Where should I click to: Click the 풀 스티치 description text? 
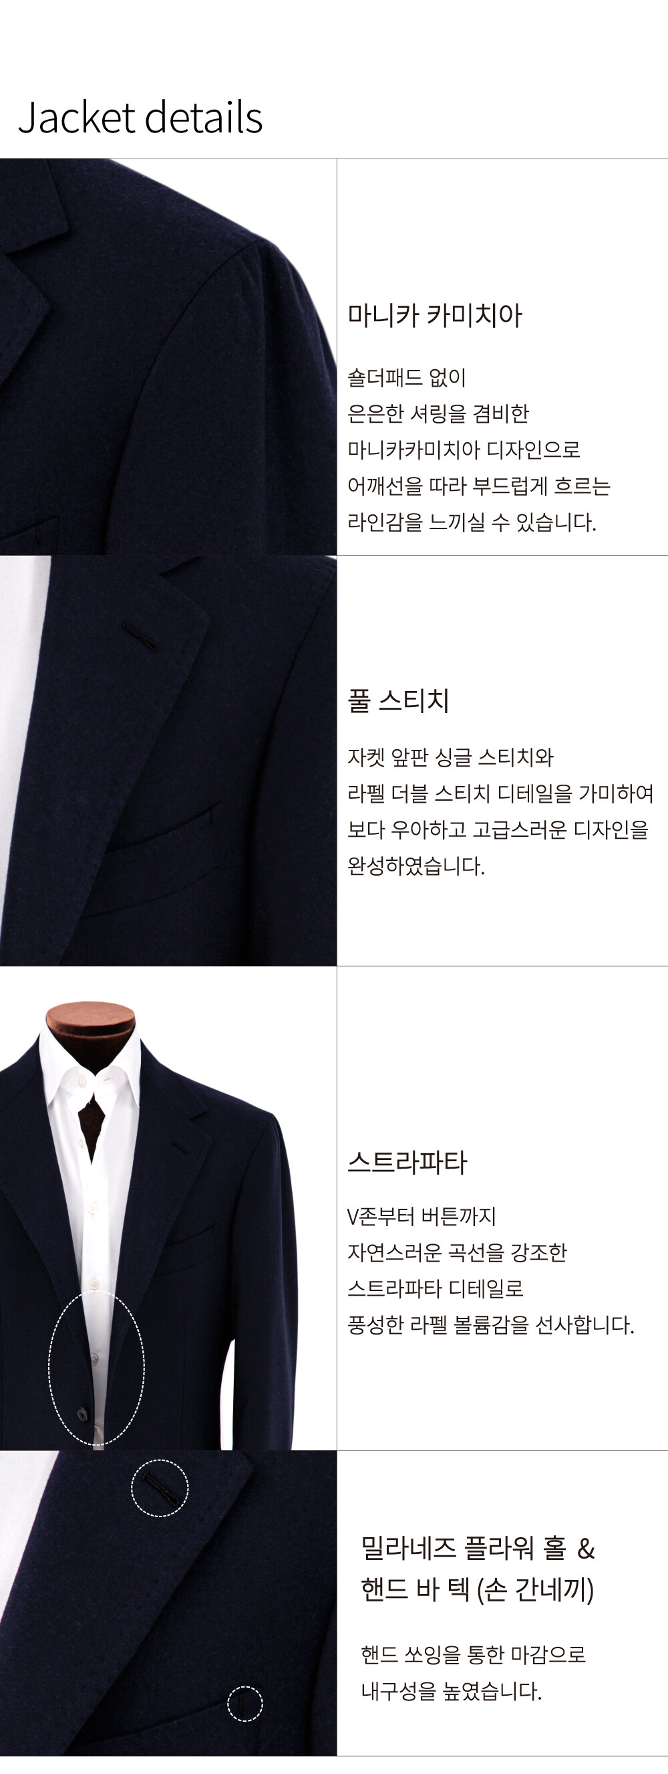(500, 811)
